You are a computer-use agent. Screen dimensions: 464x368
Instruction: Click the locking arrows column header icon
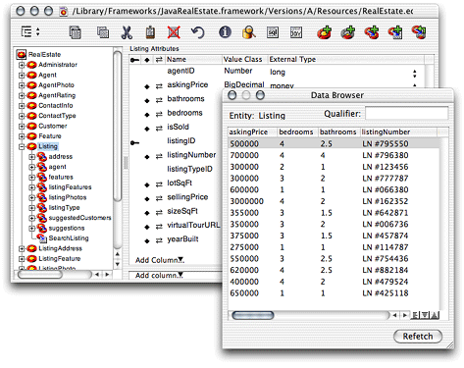pyautogui.click(x=159, y=60)
